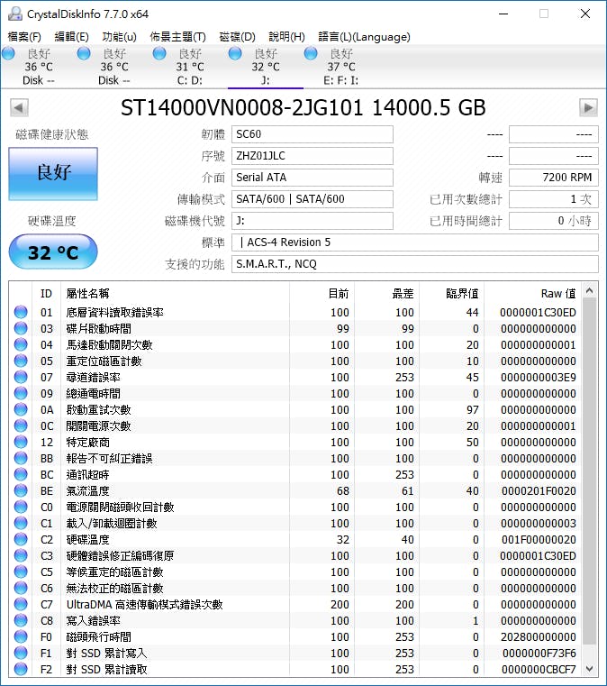This screenshot has height=686, width=607.
Task: Select the UltraDMA 高速傳輸模式錯誤次數 row
Action: [x=295, y=604]
